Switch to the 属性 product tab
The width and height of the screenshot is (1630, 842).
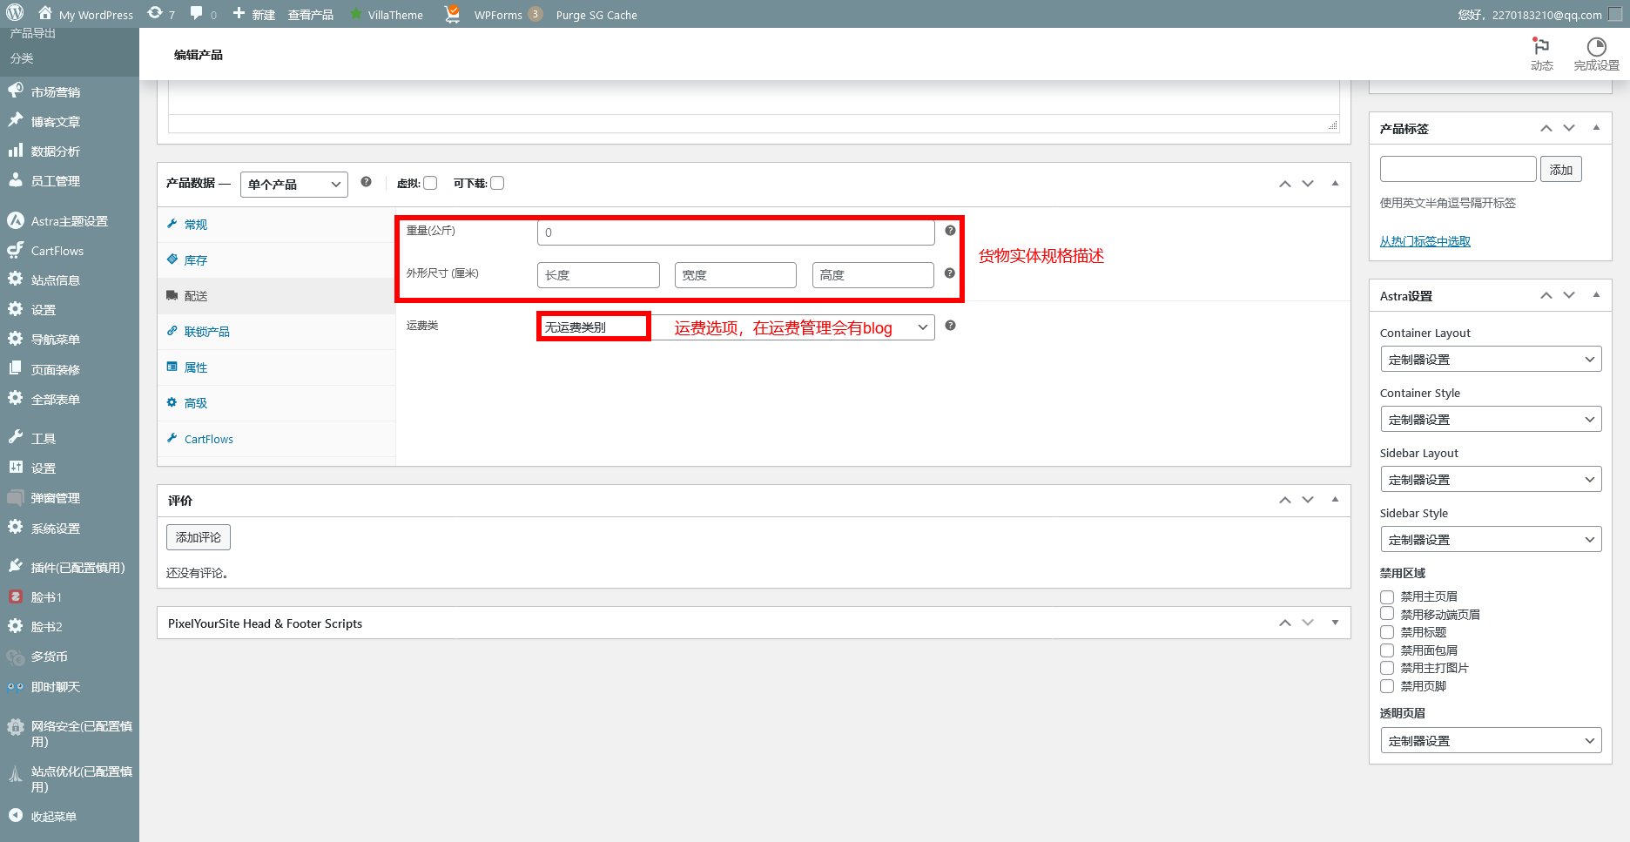point(277,367)
